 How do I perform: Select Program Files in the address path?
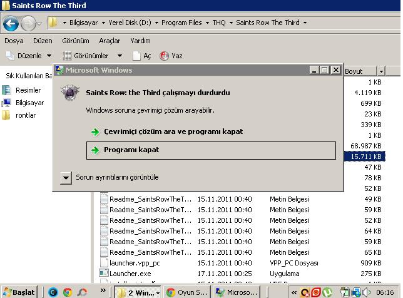[x=181, y=23]
